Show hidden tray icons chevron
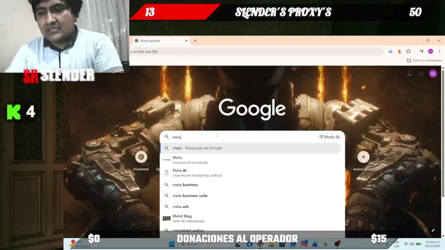Viewport: 445px width, 250px height. [379, 244]
